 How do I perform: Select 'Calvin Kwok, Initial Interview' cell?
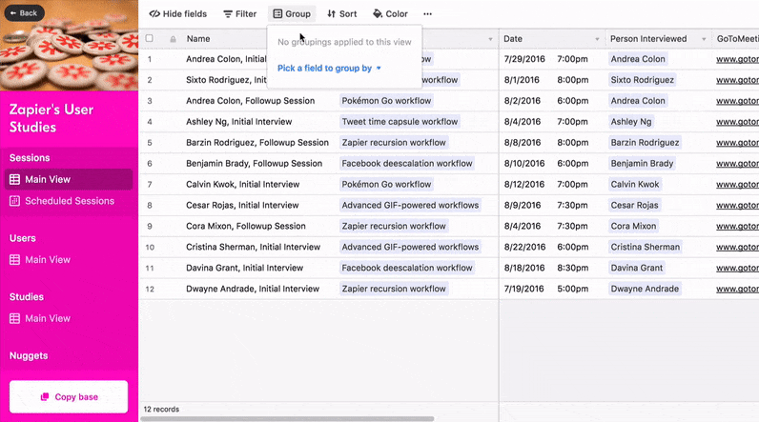(243, 184)
